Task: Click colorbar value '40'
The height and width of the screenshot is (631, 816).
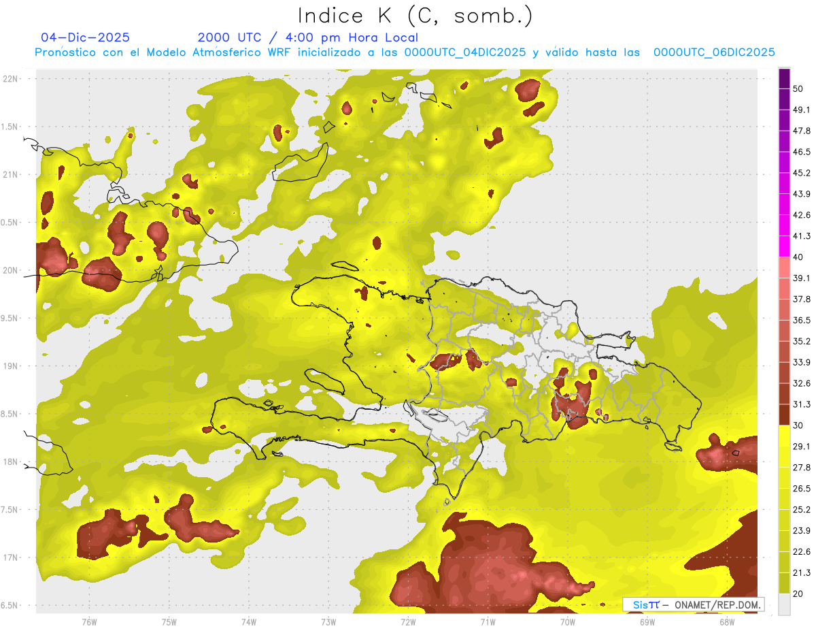Action: 798,257
